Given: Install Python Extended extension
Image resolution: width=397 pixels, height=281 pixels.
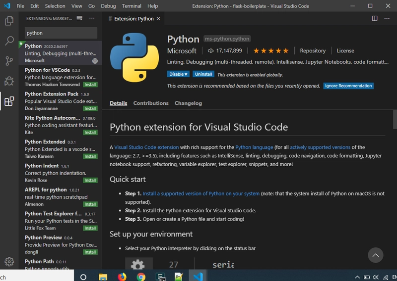Looking at the screenshot, I should [x=90, y=156].
